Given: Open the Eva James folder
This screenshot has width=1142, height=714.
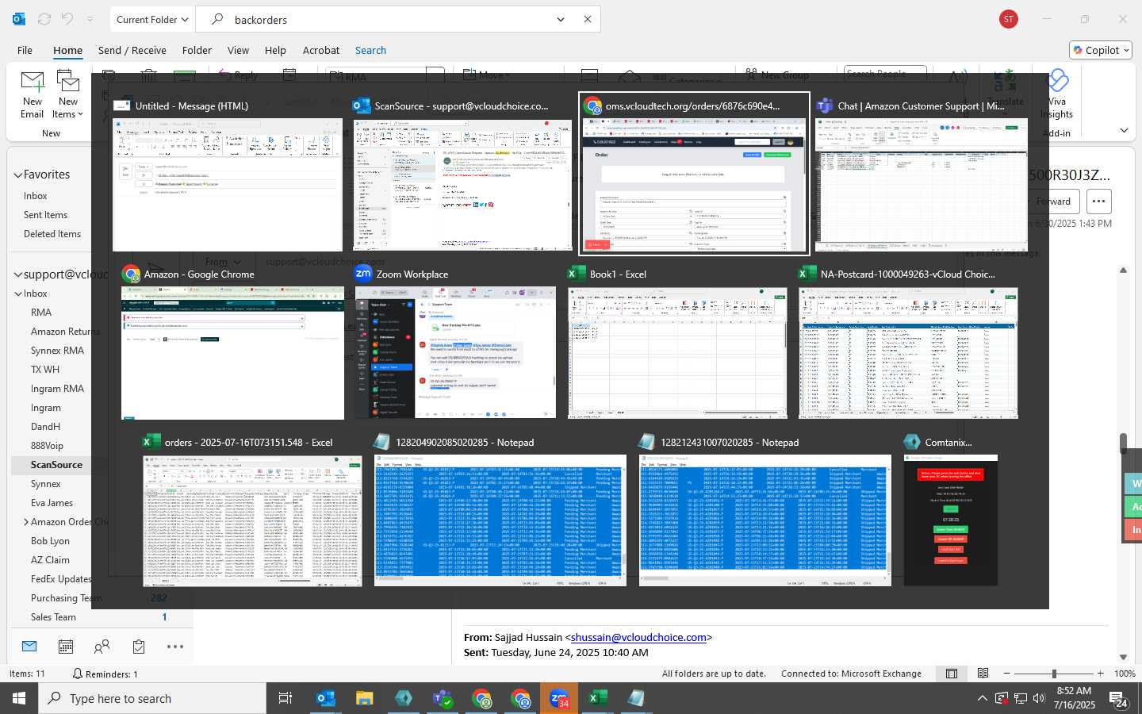Looking at the screenshot, I should 52,503.
